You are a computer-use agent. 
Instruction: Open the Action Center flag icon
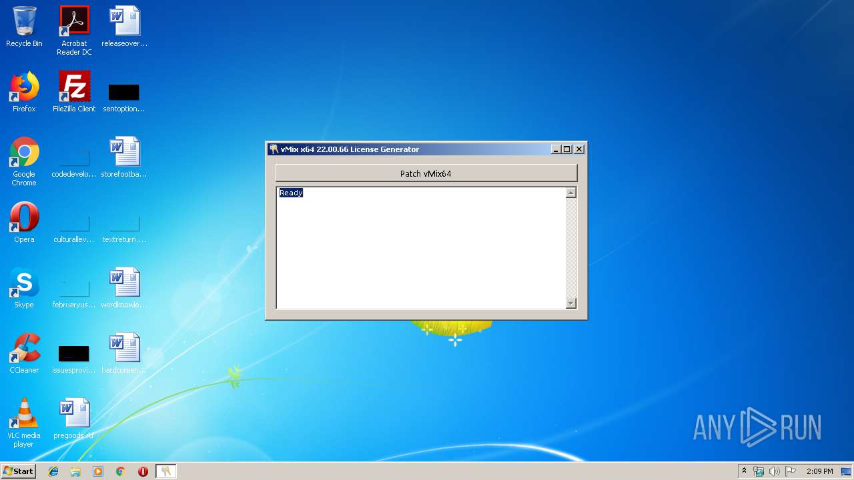click(x=790, y=471)
